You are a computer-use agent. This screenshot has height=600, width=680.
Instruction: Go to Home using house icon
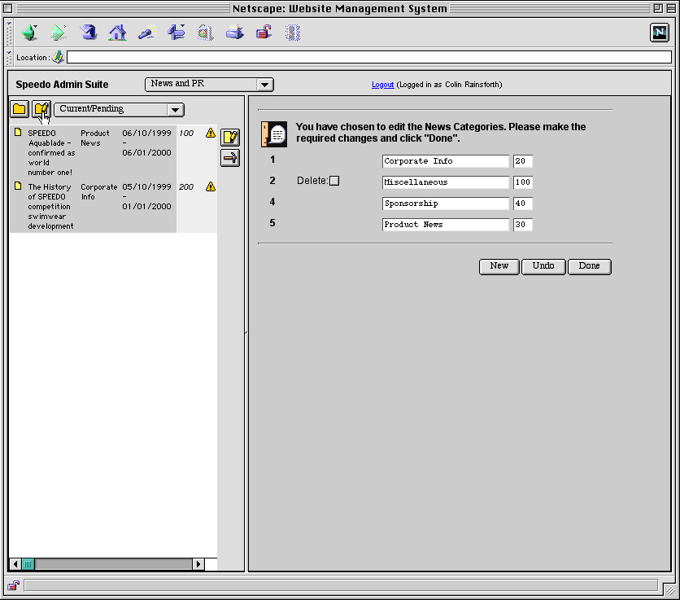coord(118,33)
